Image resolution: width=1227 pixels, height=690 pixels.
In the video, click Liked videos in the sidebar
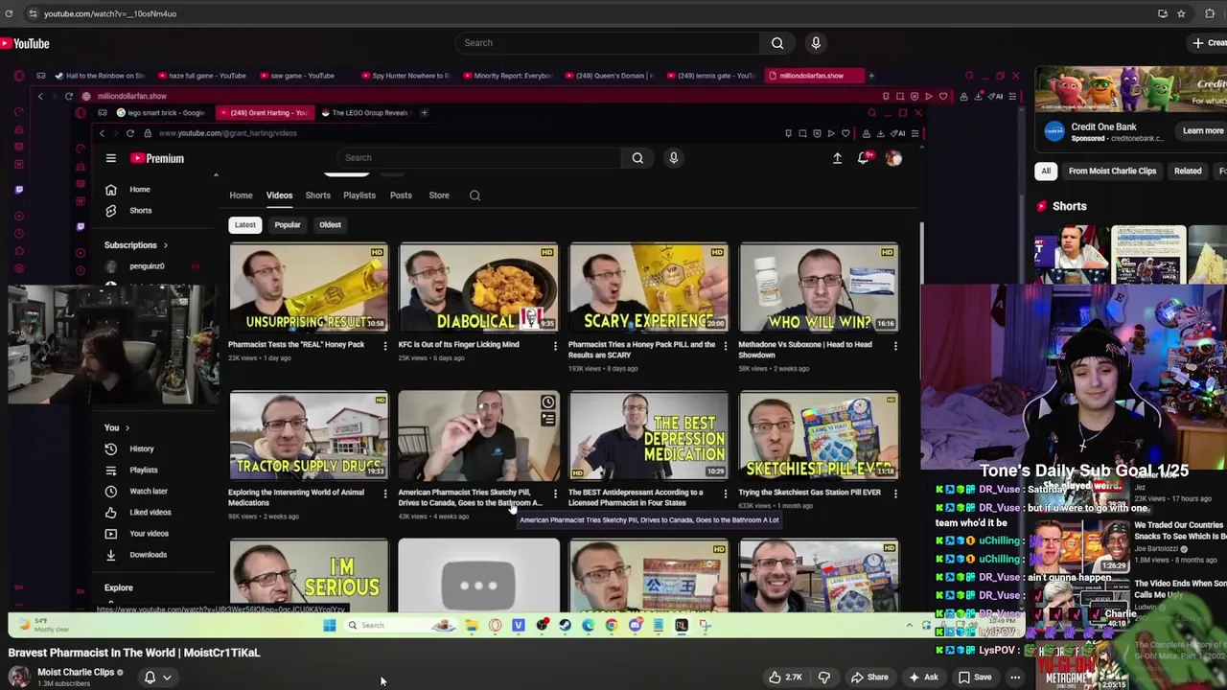coord(150,512)
